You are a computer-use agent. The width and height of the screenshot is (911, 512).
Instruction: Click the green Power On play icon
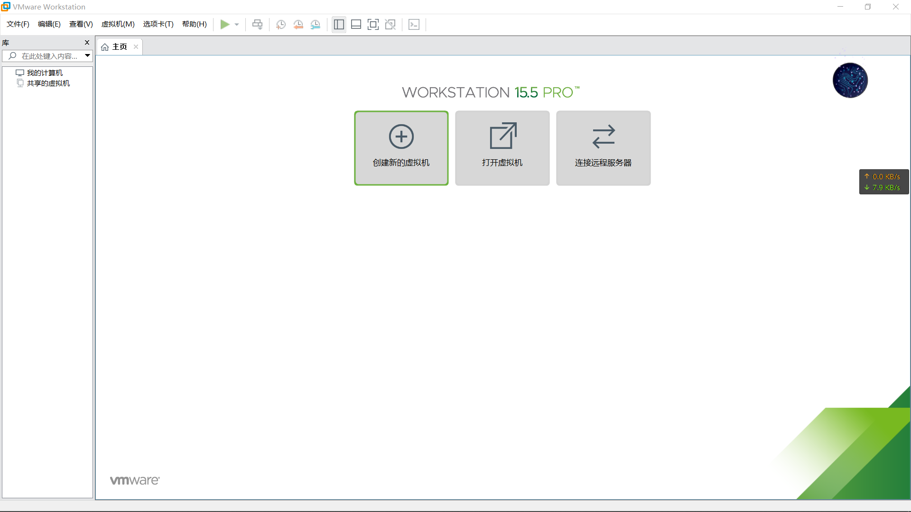(x=225, y=24)
